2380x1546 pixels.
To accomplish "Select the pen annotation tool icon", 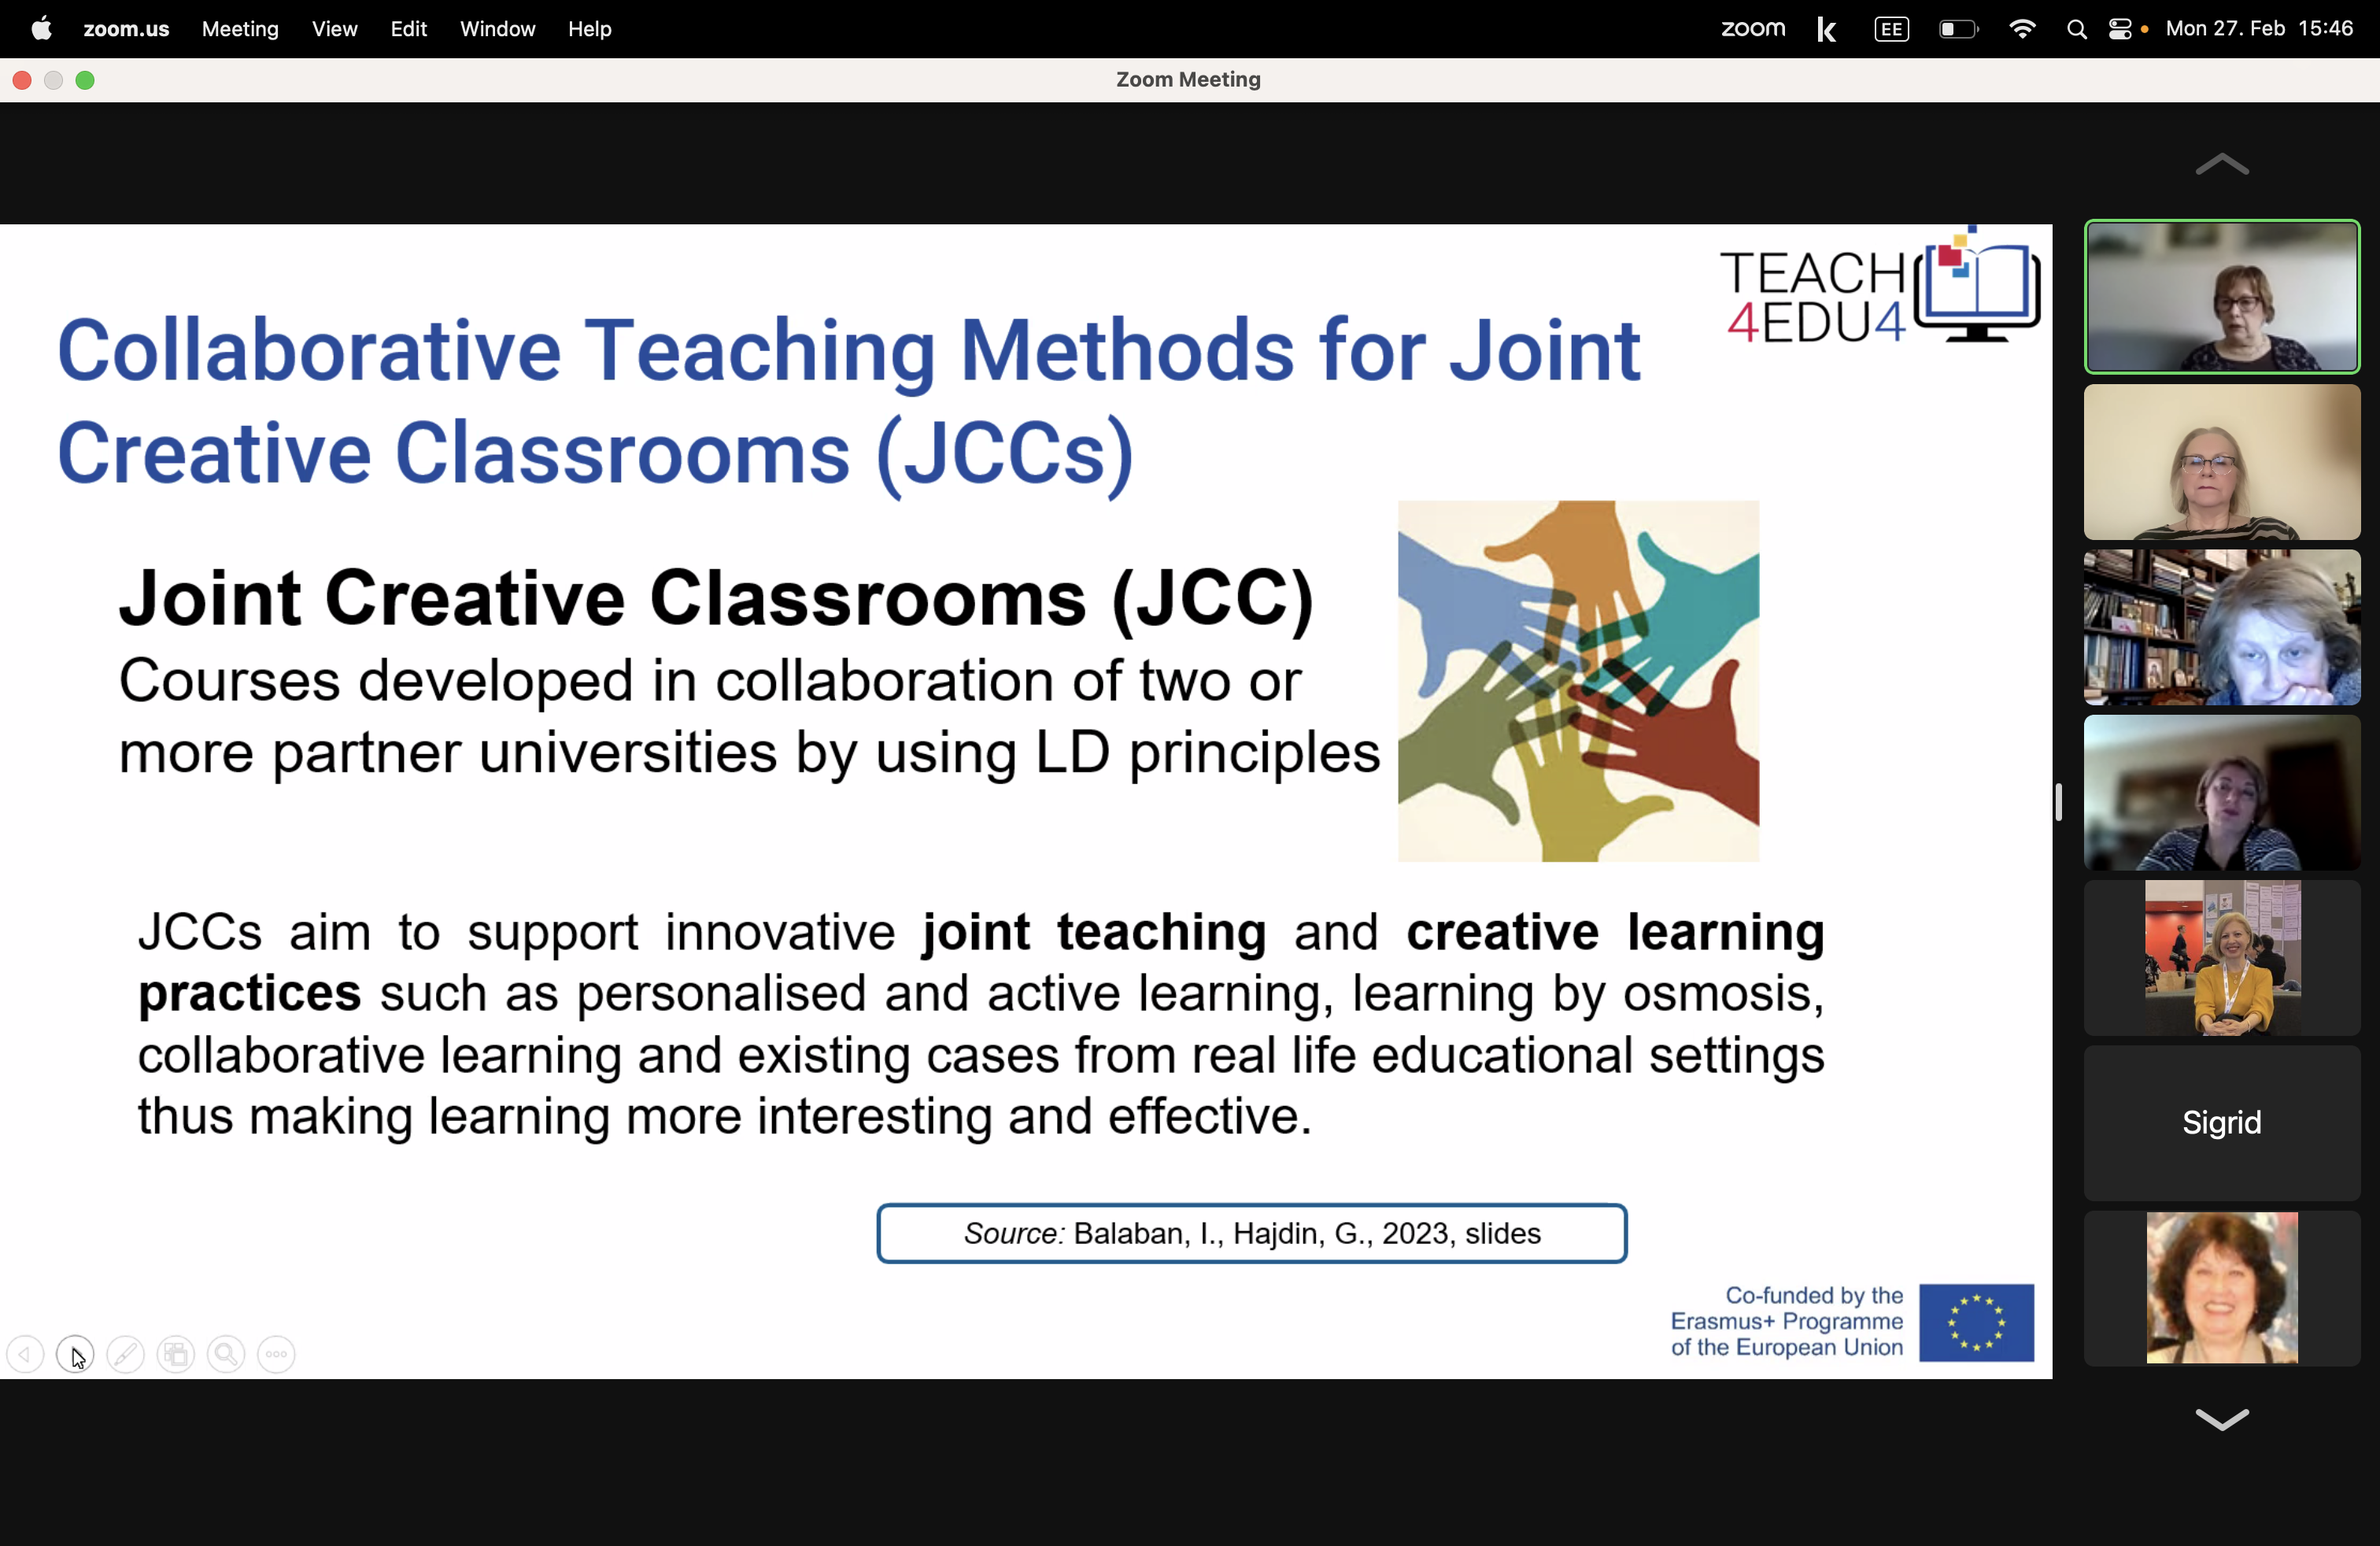I will pyautogui.click(x=126, y=1355).
